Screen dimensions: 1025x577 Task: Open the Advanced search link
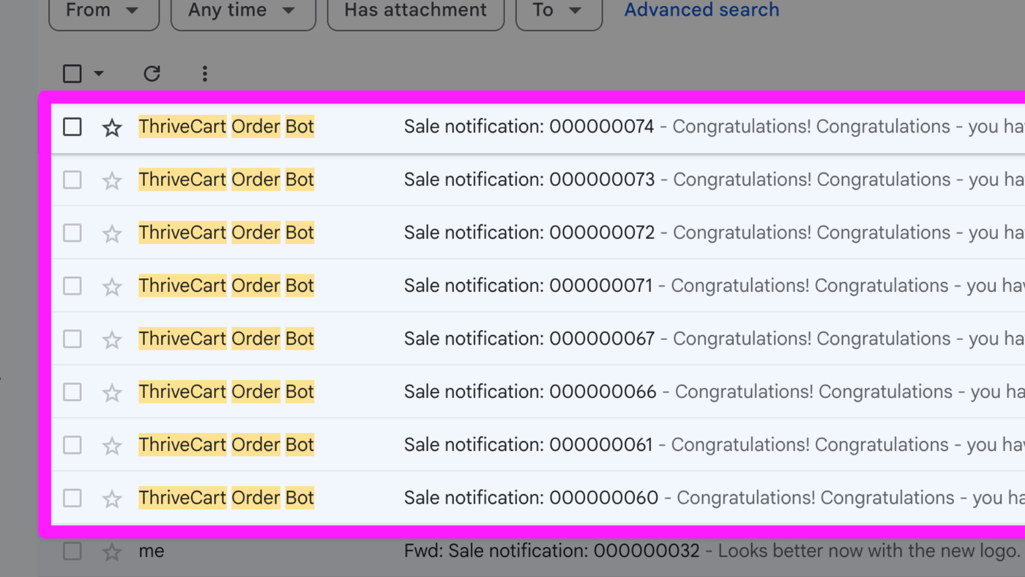701,10
